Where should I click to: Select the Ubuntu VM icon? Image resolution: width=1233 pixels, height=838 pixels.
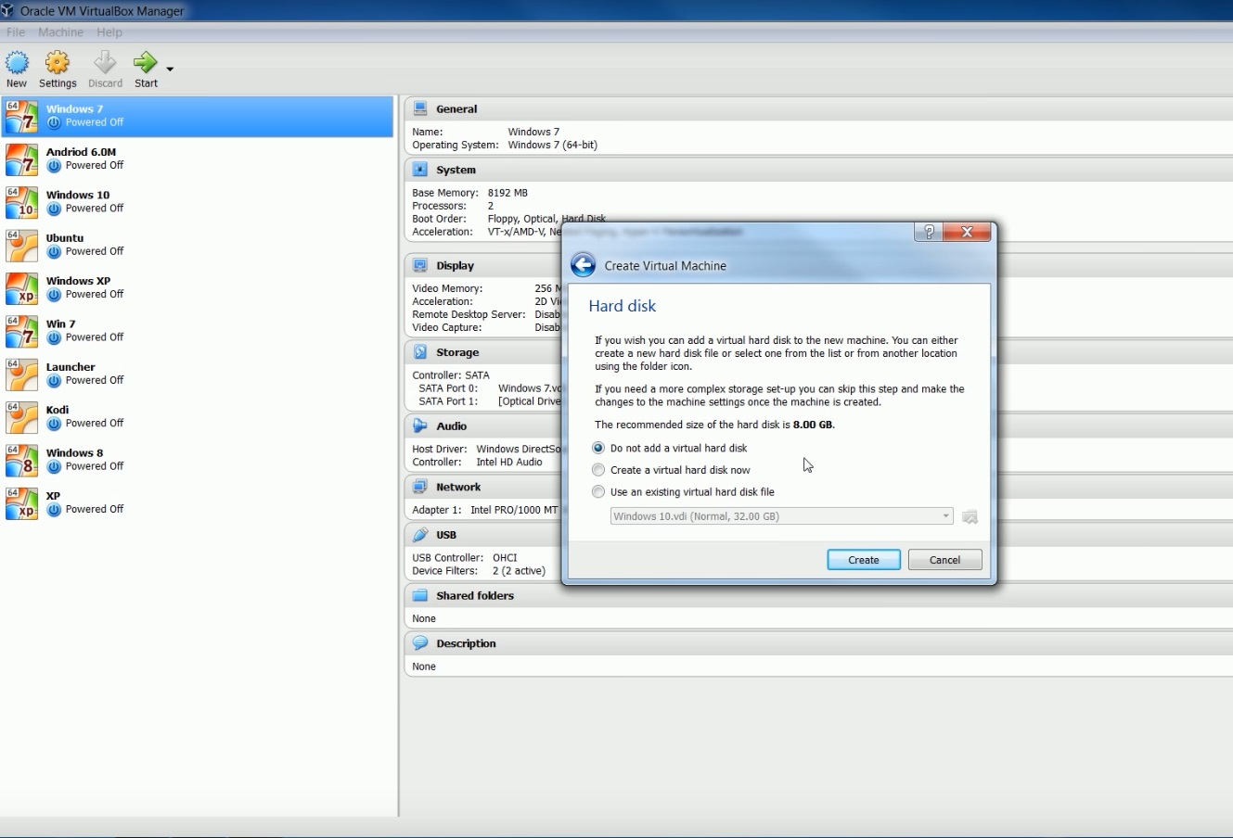tap(22, 245)
